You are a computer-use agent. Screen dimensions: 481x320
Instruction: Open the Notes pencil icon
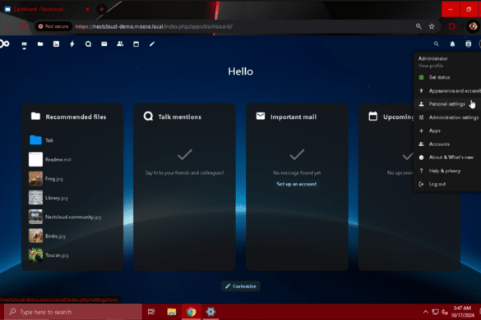152,44
